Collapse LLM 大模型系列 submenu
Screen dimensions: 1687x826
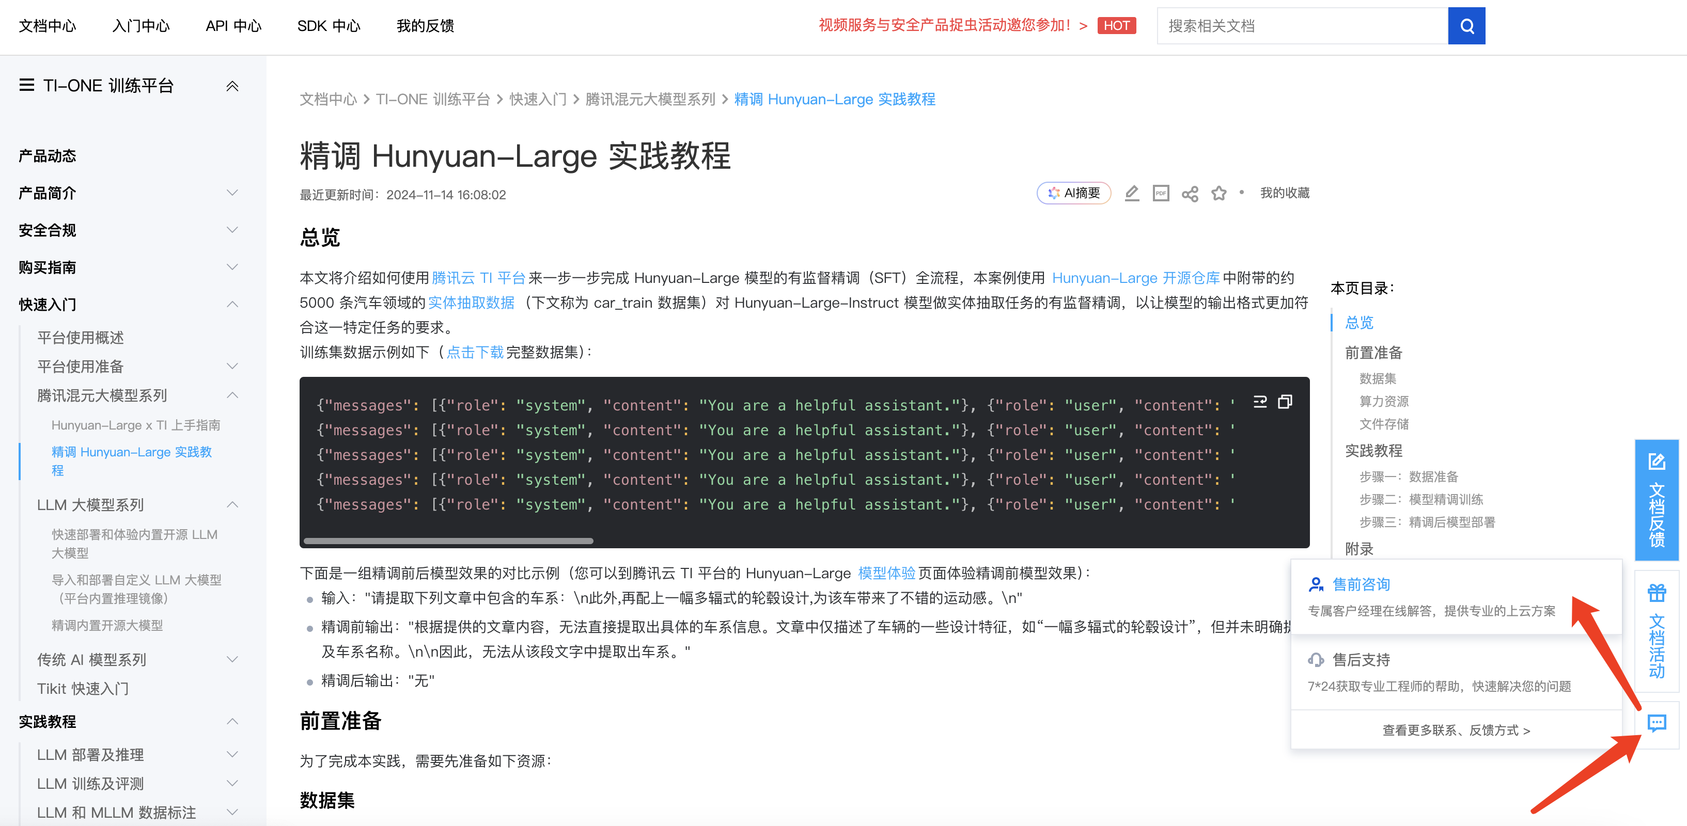tap(232, 504)
